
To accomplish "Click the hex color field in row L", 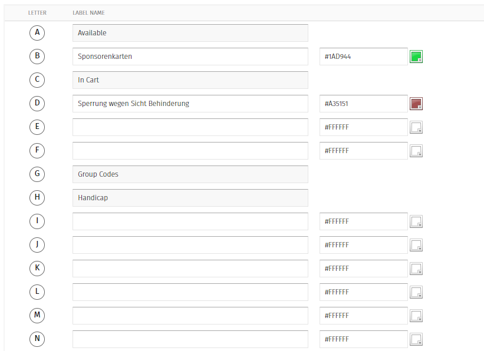I will (x=363, y=292).
